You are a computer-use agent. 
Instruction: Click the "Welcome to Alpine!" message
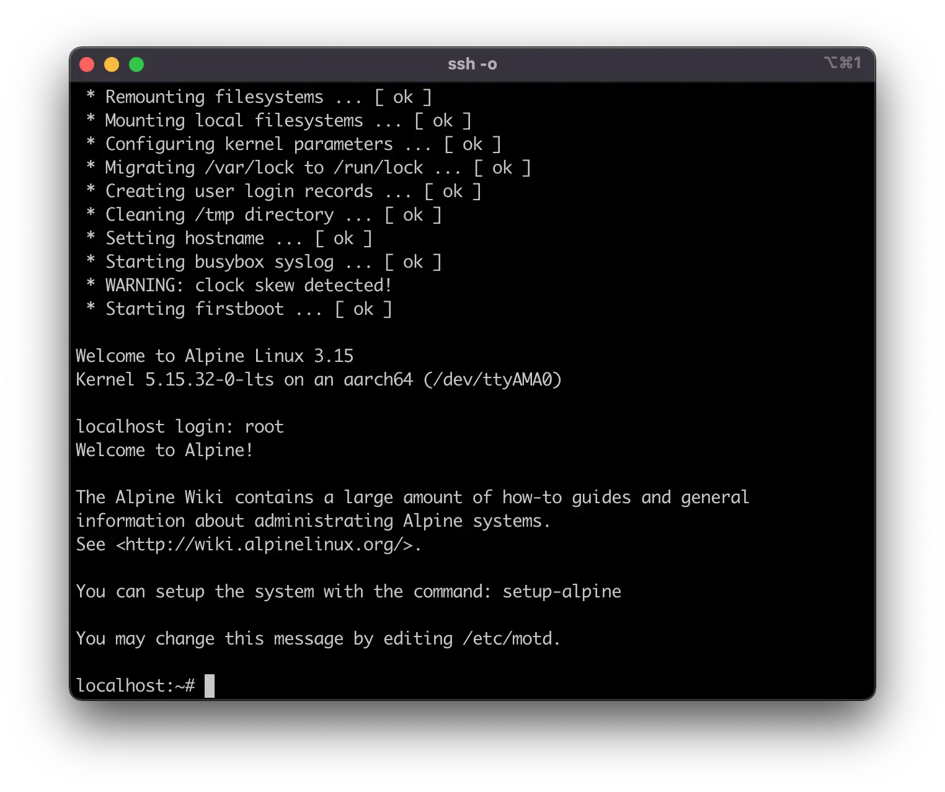[164, 451]
